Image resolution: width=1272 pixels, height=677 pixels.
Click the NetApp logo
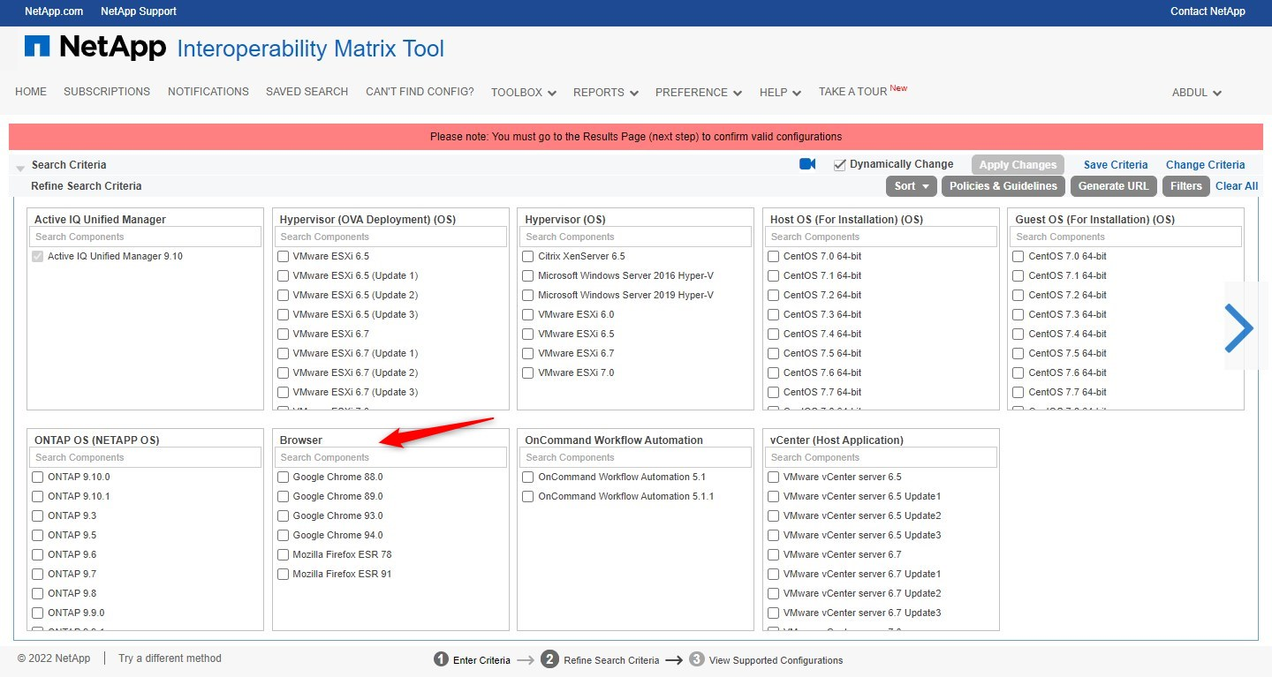pos(95,48)
